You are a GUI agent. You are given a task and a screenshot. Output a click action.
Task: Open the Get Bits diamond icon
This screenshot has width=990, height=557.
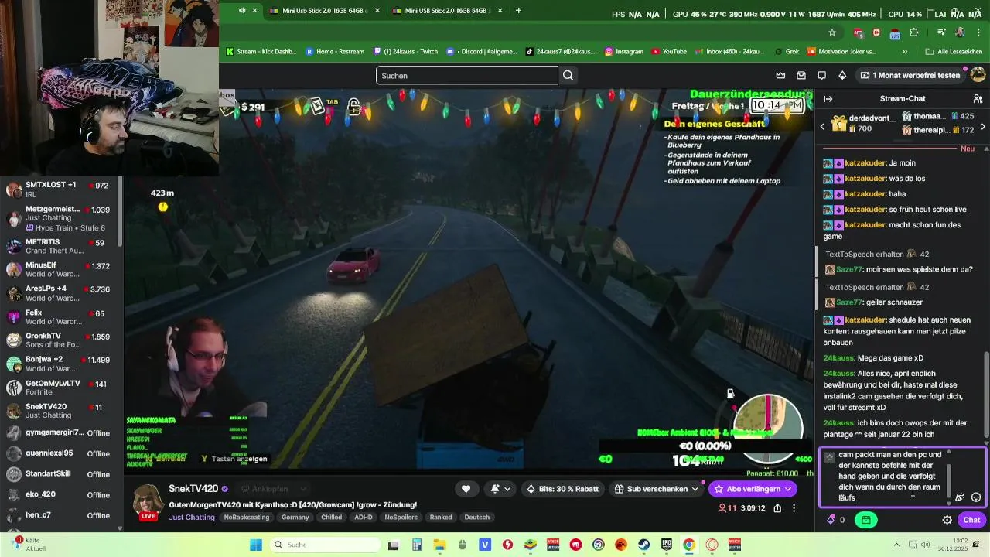(x=842, y=75)
